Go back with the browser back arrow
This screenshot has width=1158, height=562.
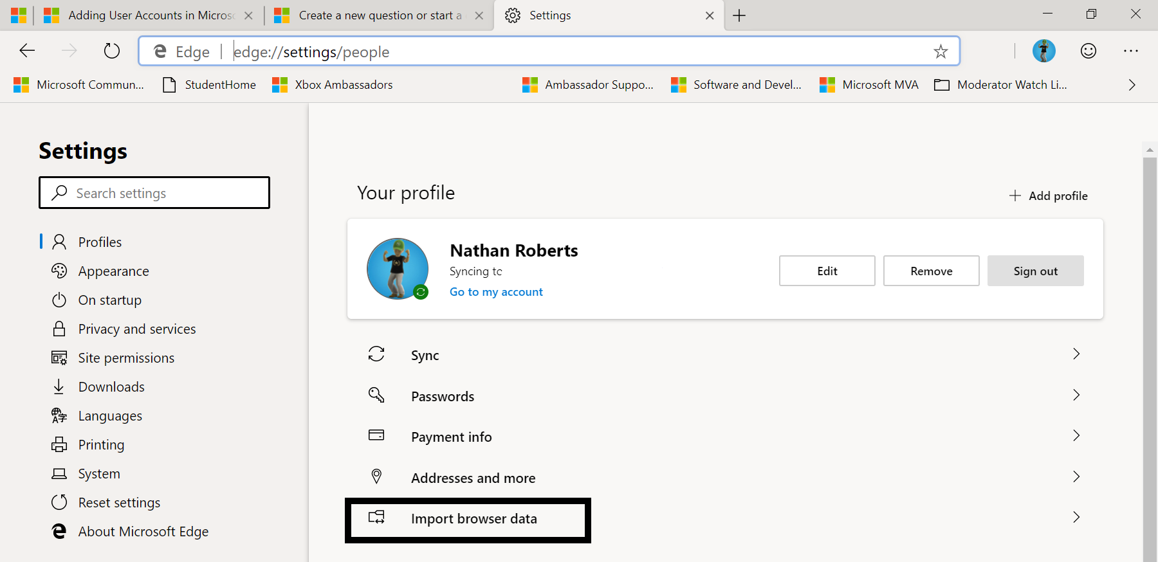click(27, 51)
